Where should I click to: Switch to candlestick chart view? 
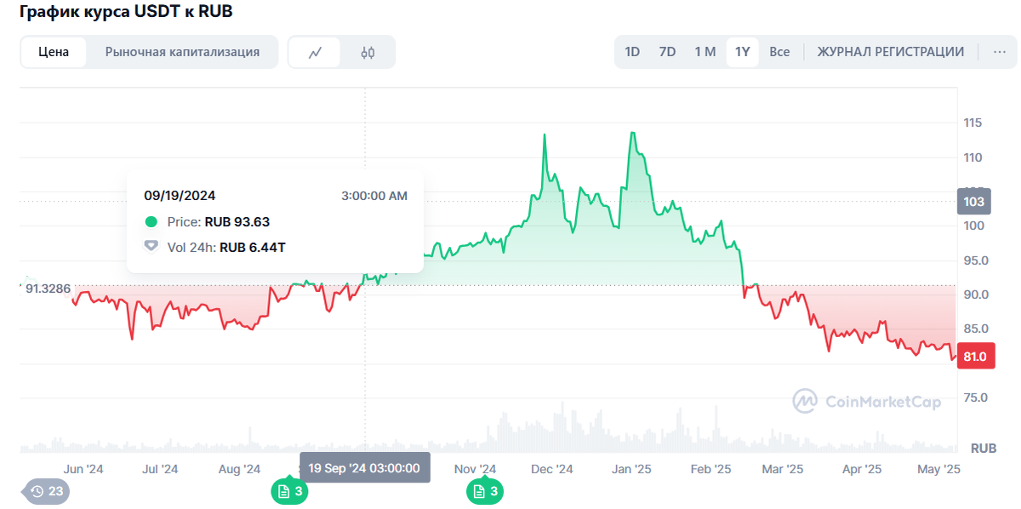366,51
